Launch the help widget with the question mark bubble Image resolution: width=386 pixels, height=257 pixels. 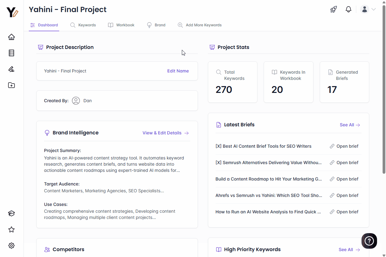click(369, 241)
